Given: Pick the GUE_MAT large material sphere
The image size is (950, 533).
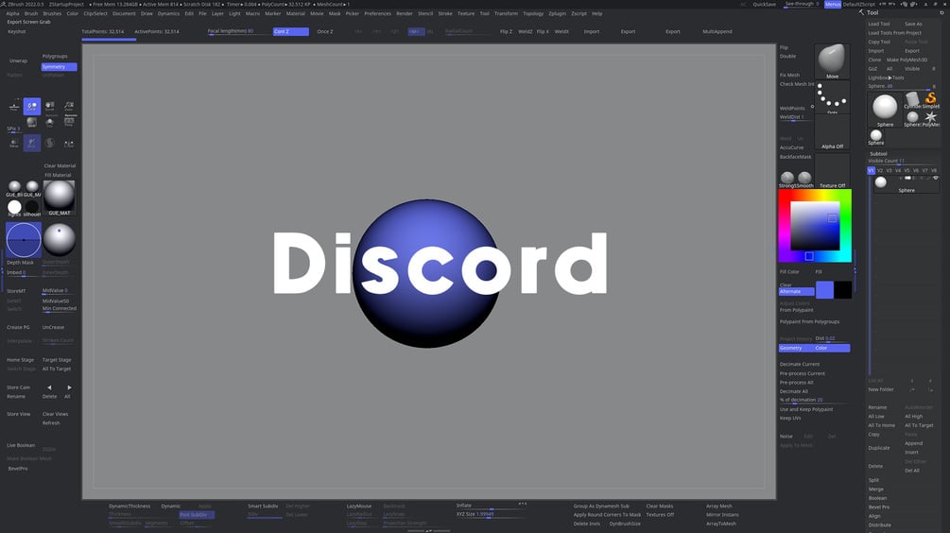Looking at the screenshot, I should click(x=60, y=198).
